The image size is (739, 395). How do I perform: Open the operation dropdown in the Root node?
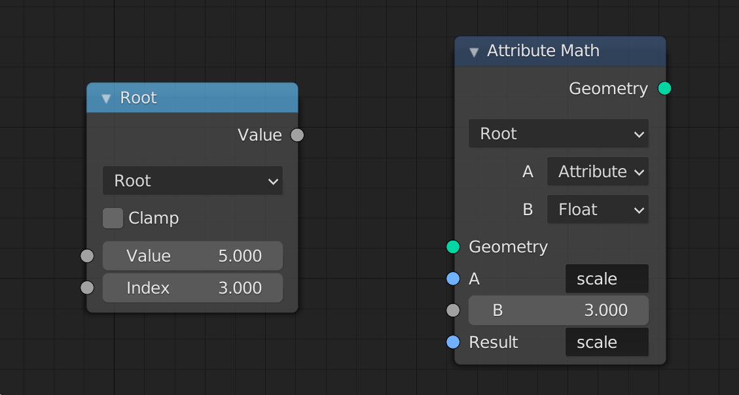(x=192, y=180)
